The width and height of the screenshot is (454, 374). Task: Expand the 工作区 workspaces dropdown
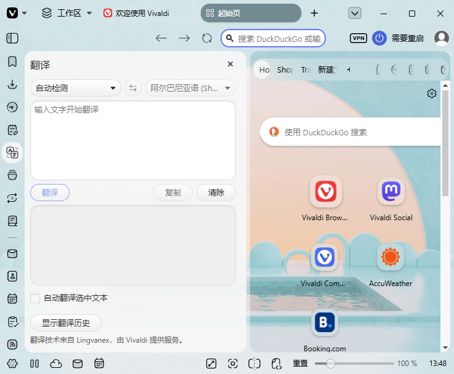point(67,13)
